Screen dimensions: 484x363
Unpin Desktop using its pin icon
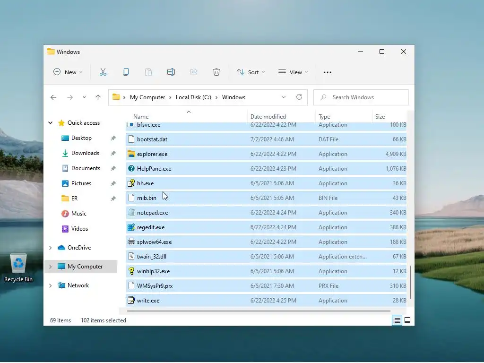tap(113, 138)
